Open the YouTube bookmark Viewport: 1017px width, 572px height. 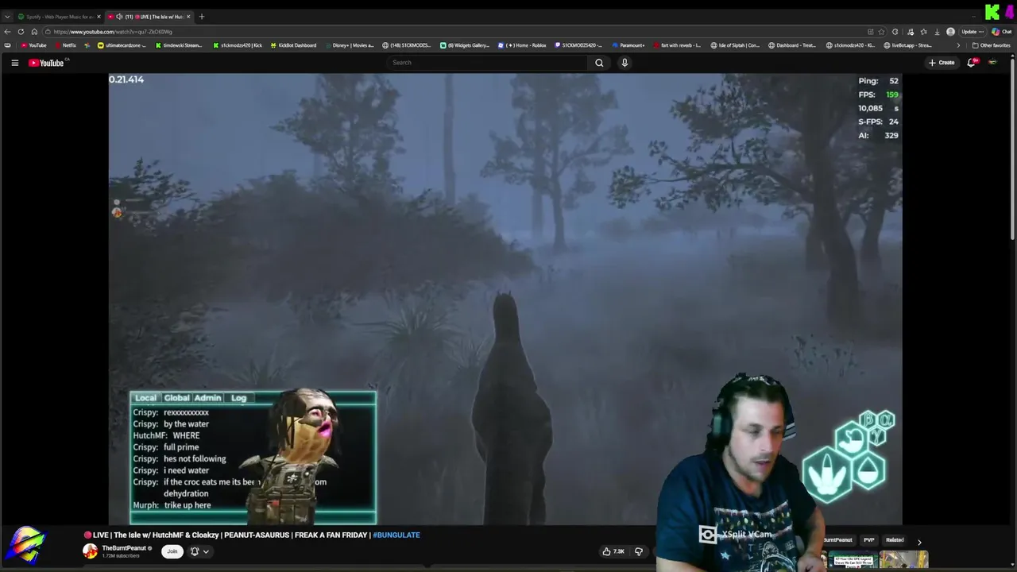[x=33, y=45]
